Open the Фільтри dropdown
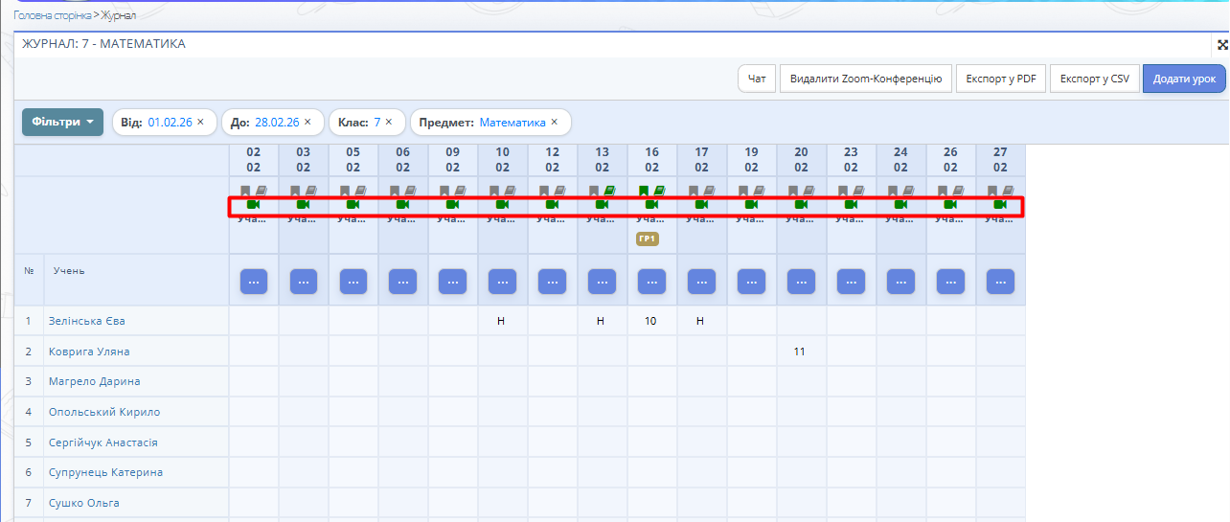This screenshot has width=1230, height=522. pos(62,123)
